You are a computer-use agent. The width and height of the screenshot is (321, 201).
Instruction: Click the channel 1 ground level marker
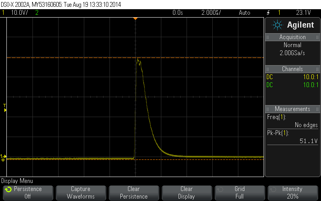[x=3, y=157]
